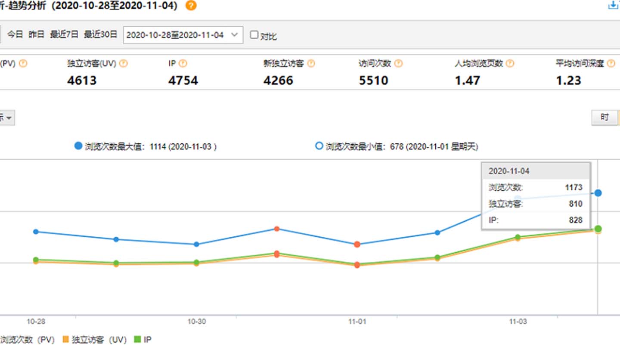Open the date range dropdown

point(183,35)
